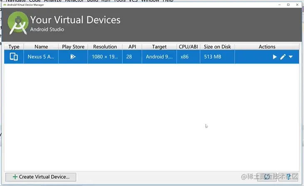Click the Play Store icon in Nexus row
Viewport: 304px width, 186px height.
click(73, 57)
